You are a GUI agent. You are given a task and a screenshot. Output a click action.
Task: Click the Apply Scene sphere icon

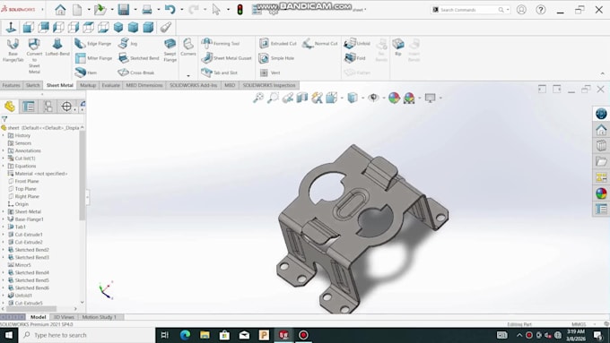409,98
